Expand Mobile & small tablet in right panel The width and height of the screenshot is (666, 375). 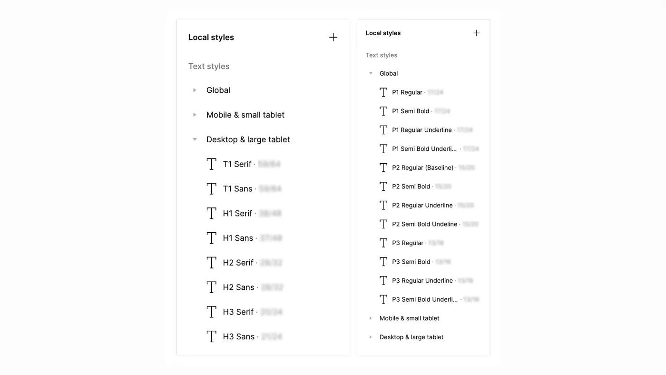coord(371,318)
